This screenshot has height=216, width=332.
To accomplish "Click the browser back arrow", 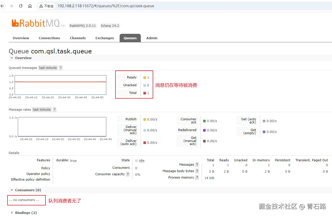I will [3, 6].
